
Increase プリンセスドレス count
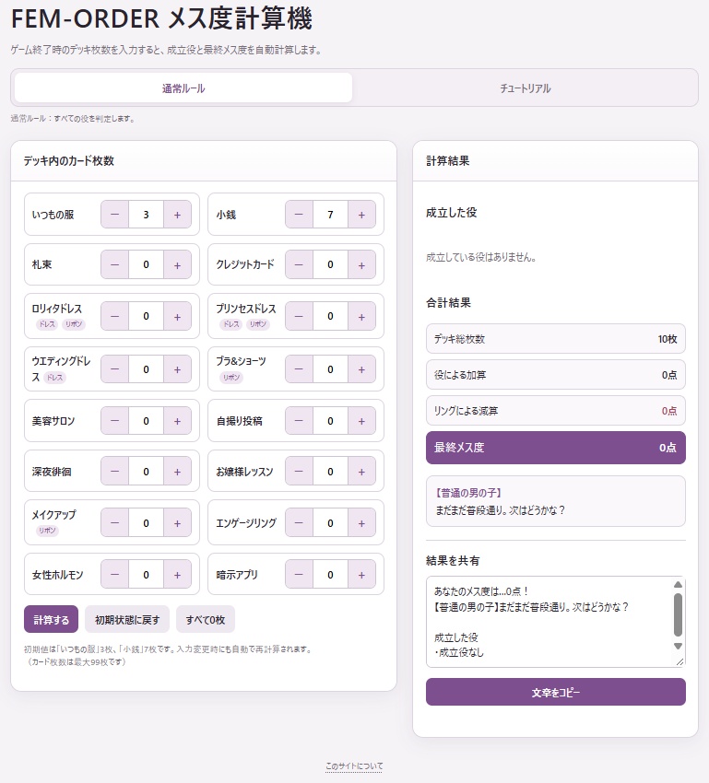(361, 316)
